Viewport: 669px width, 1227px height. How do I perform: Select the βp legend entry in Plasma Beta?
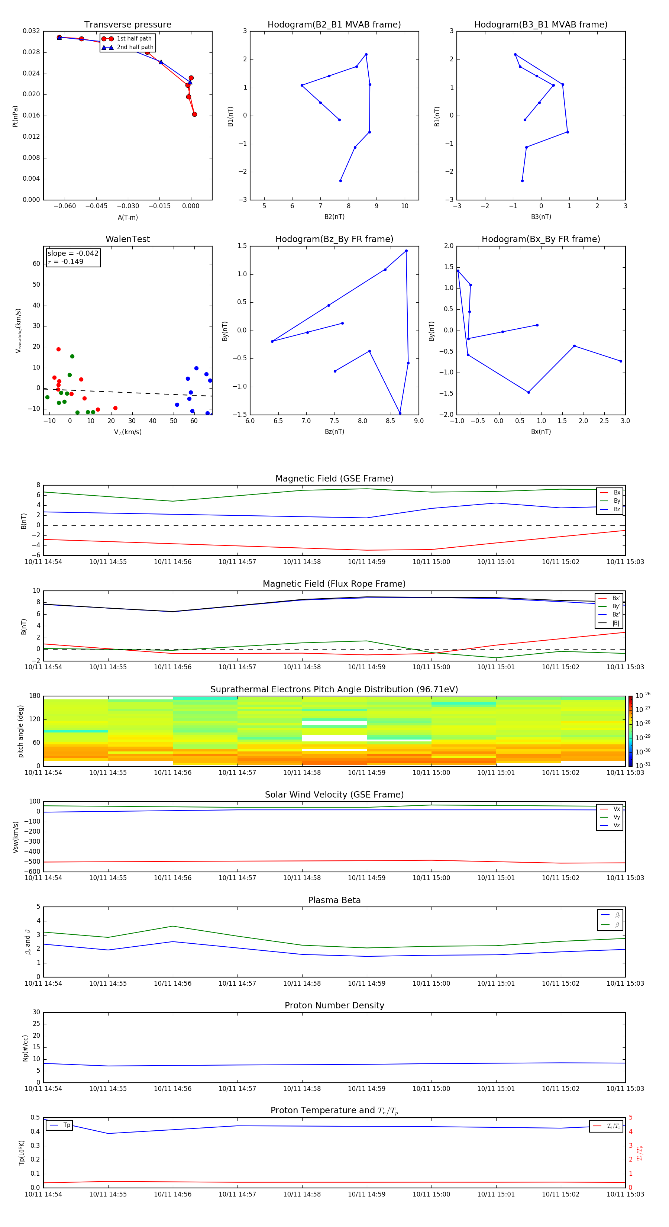pyautogui.click(x=610, y=915)
